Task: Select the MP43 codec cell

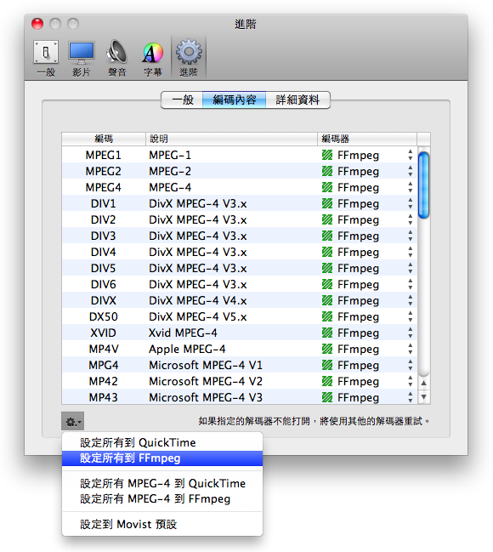Action: [103, 397]
